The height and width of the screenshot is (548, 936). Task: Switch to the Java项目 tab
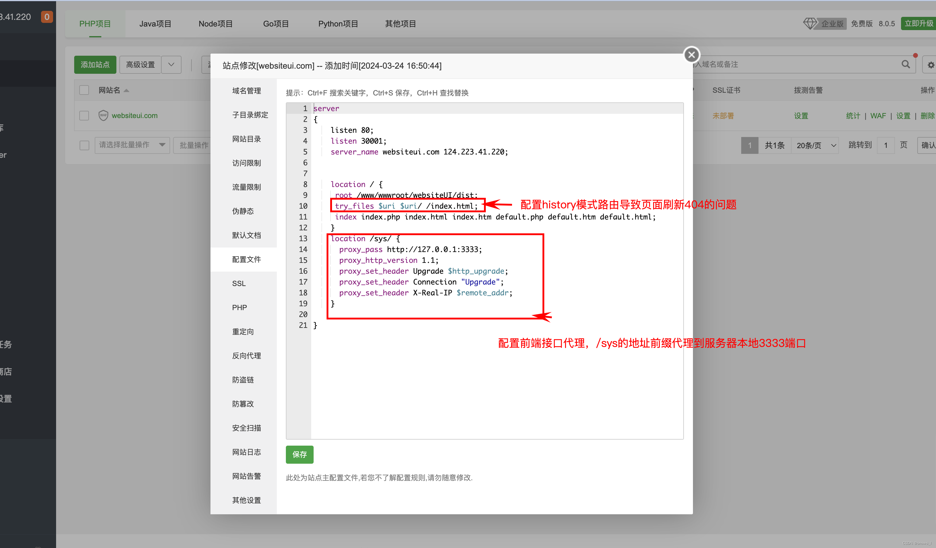click(155, 24)
